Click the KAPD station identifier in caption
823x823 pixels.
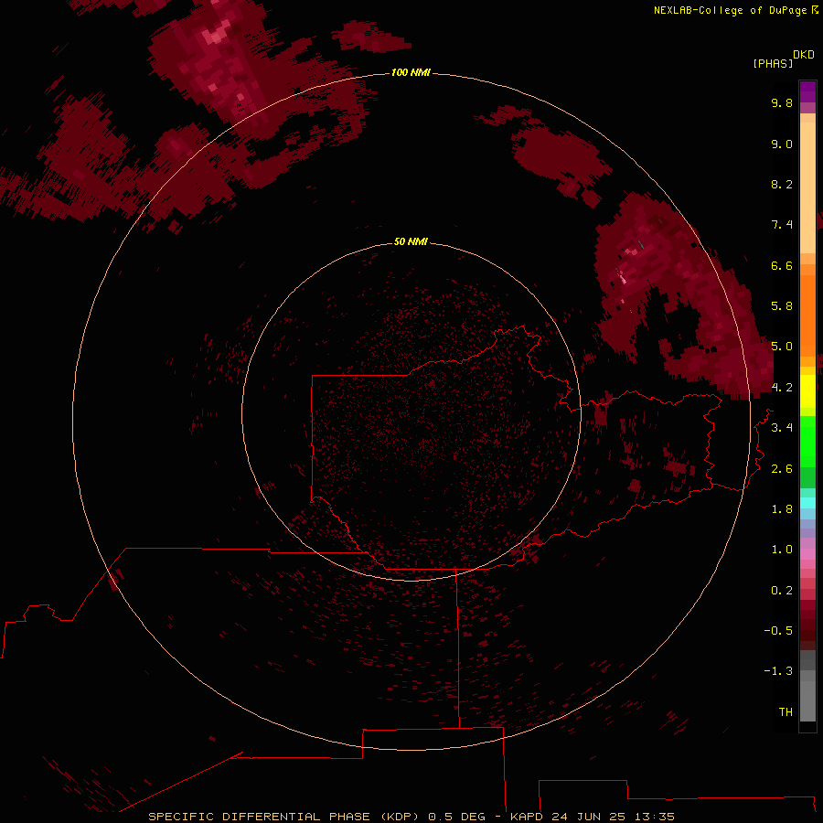[x=529, y=817]
